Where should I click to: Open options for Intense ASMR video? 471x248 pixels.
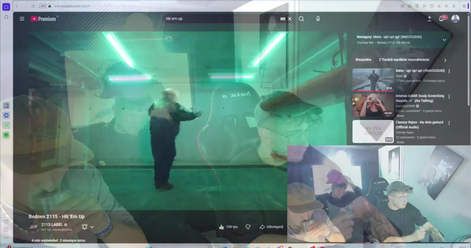449,97
